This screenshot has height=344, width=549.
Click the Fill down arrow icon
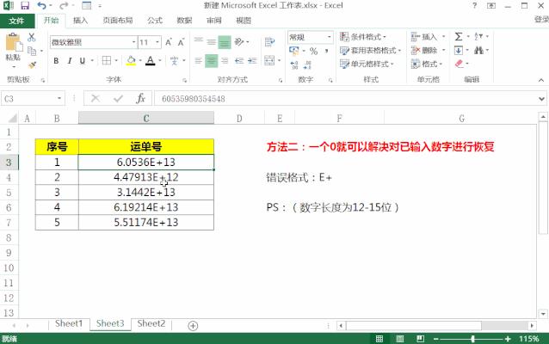[x=459, y=51]
